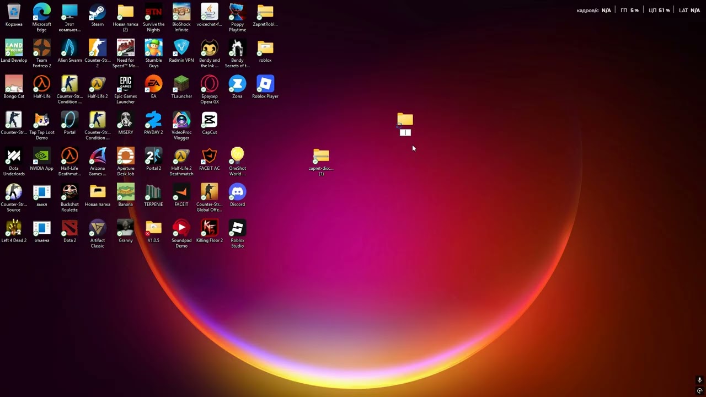The width and height of the screenshot is (706, 397).
Task: Click the Bongo Cat icon
Action: pos(14,84)
